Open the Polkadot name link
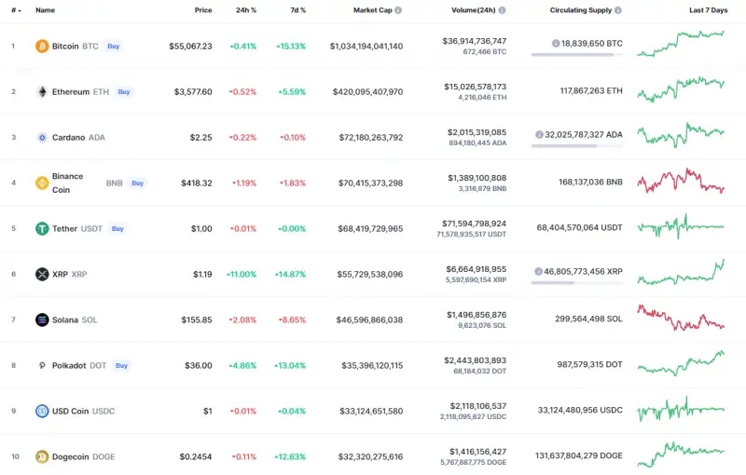746x475 pixels. click(x=72, y=365)
